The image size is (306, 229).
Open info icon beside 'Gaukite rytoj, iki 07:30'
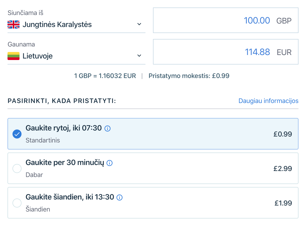(107, 128)
